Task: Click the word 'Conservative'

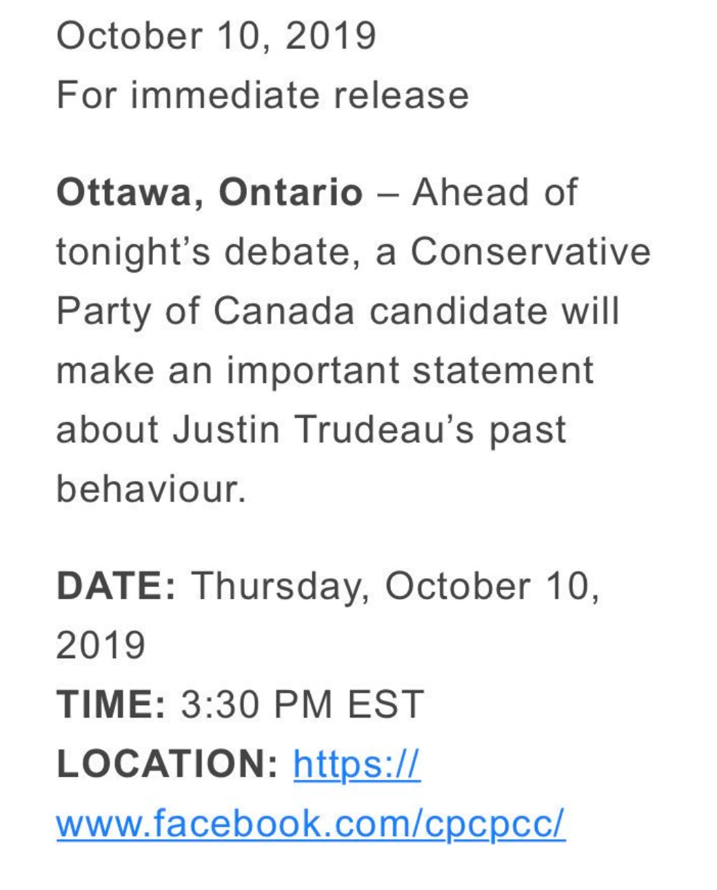Action: (531, 251)
